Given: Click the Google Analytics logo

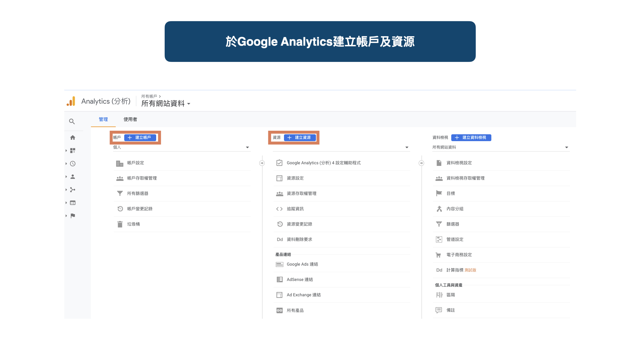Looking at the screenshot, I should pyautogui.click(x=71, y=101).
